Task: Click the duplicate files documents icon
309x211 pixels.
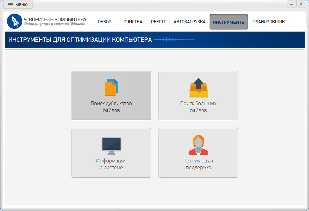Action: pyautogui.click(x=111, y=87)
